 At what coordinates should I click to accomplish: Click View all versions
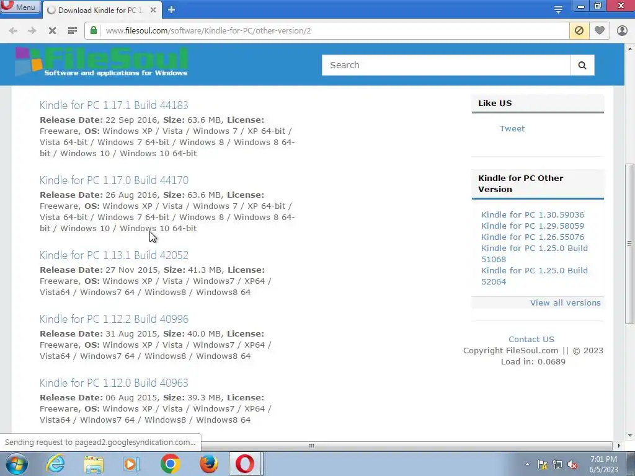click(566, 302)
